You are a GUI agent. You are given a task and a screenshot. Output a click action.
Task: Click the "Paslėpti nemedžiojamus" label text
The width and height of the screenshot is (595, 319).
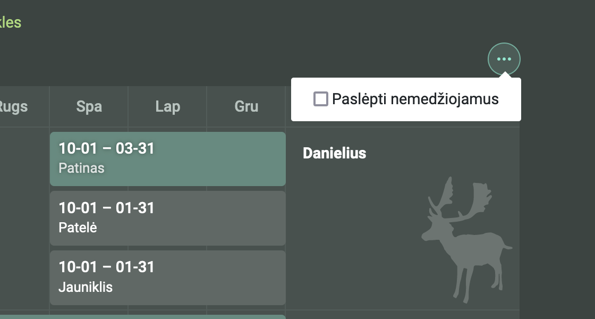415,99
